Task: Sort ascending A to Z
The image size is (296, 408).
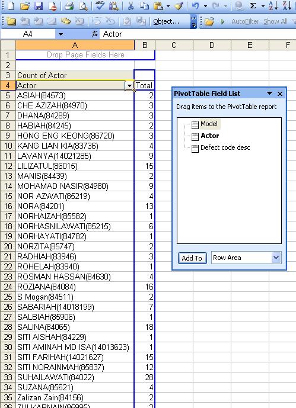Action: pyautogui.click(x=272, y=6)
